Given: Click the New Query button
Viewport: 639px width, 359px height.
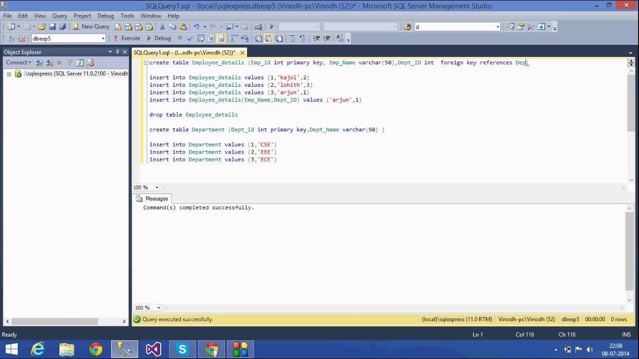Looking at the screenshot, I should click(90, 26).
